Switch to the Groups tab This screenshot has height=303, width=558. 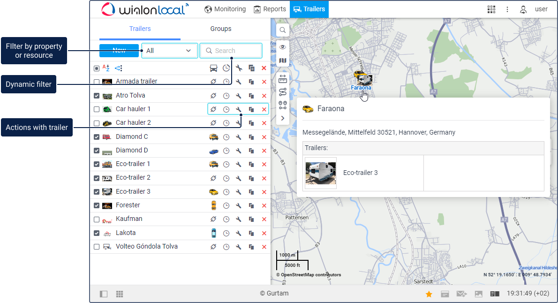click(x=220, y=29)
